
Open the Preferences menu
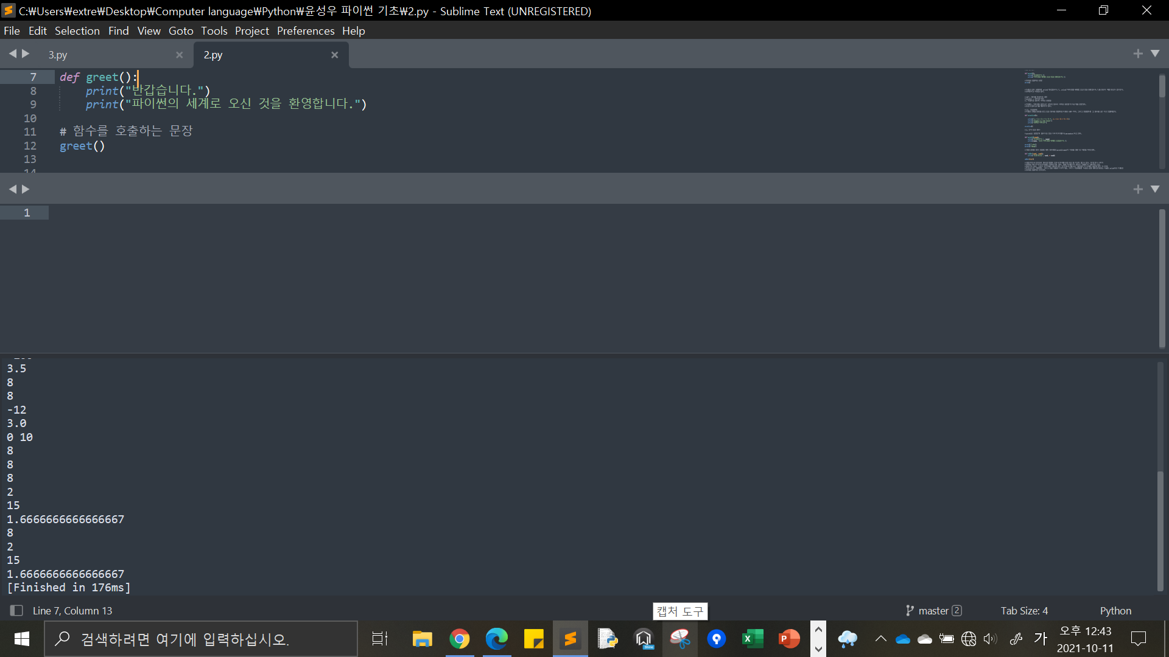pos(305,30)
